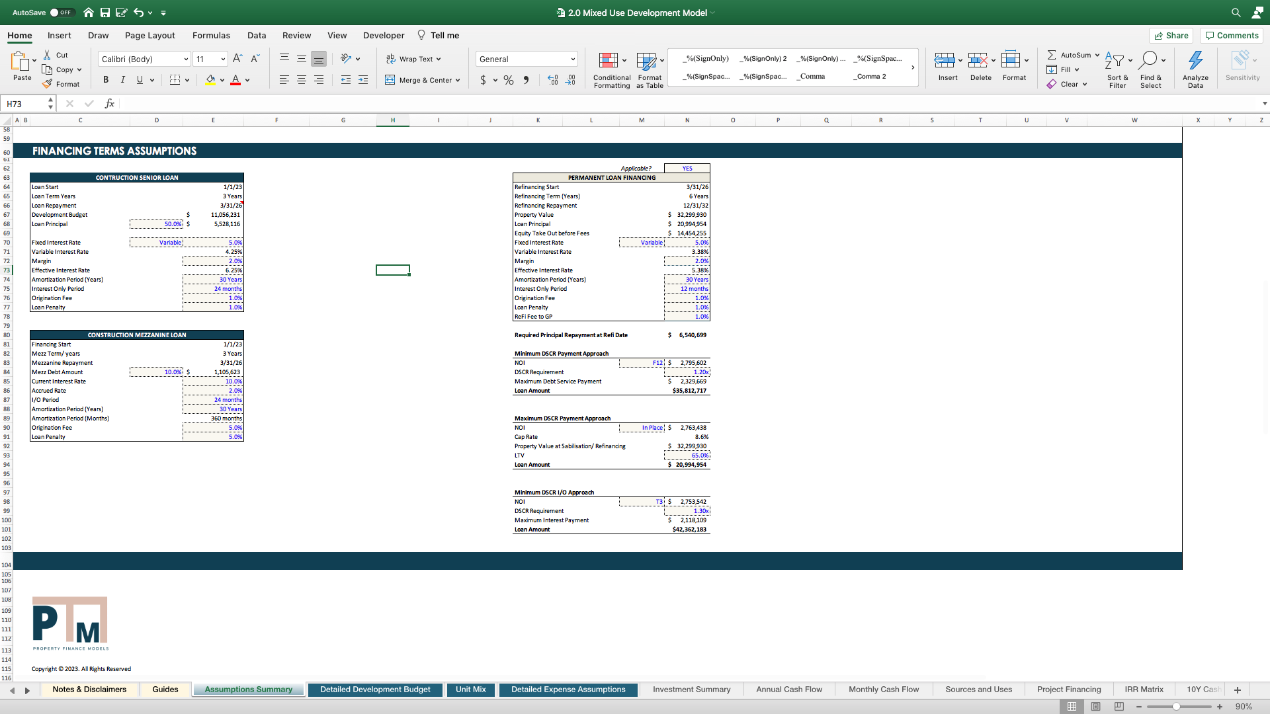Viewport: 1270px width, 714px height.
Task: Switch to Page Layout view icon
Action: (x=1095, y=707)
